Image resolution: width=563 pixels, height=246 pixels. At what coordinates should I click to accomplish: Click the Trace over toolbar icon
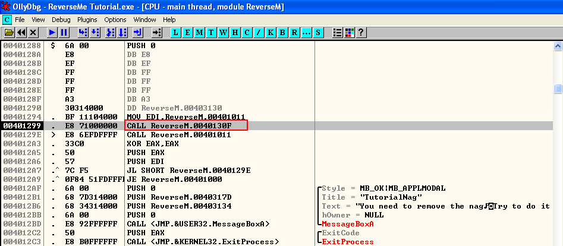(x=122, y=33)
